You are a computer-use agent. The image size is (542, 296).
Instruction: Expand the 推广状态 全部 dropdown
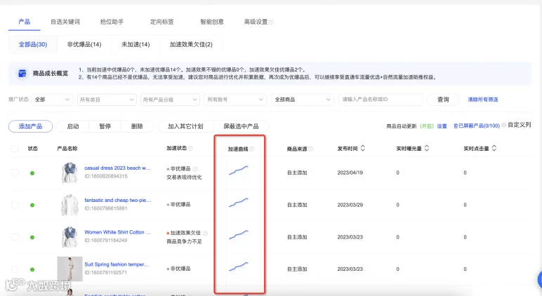[52, 100]
